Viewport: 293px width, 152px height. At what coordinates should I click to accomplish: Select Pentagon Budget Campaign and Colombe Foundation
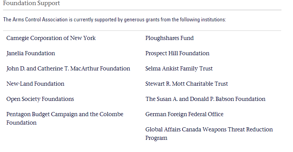65,118
